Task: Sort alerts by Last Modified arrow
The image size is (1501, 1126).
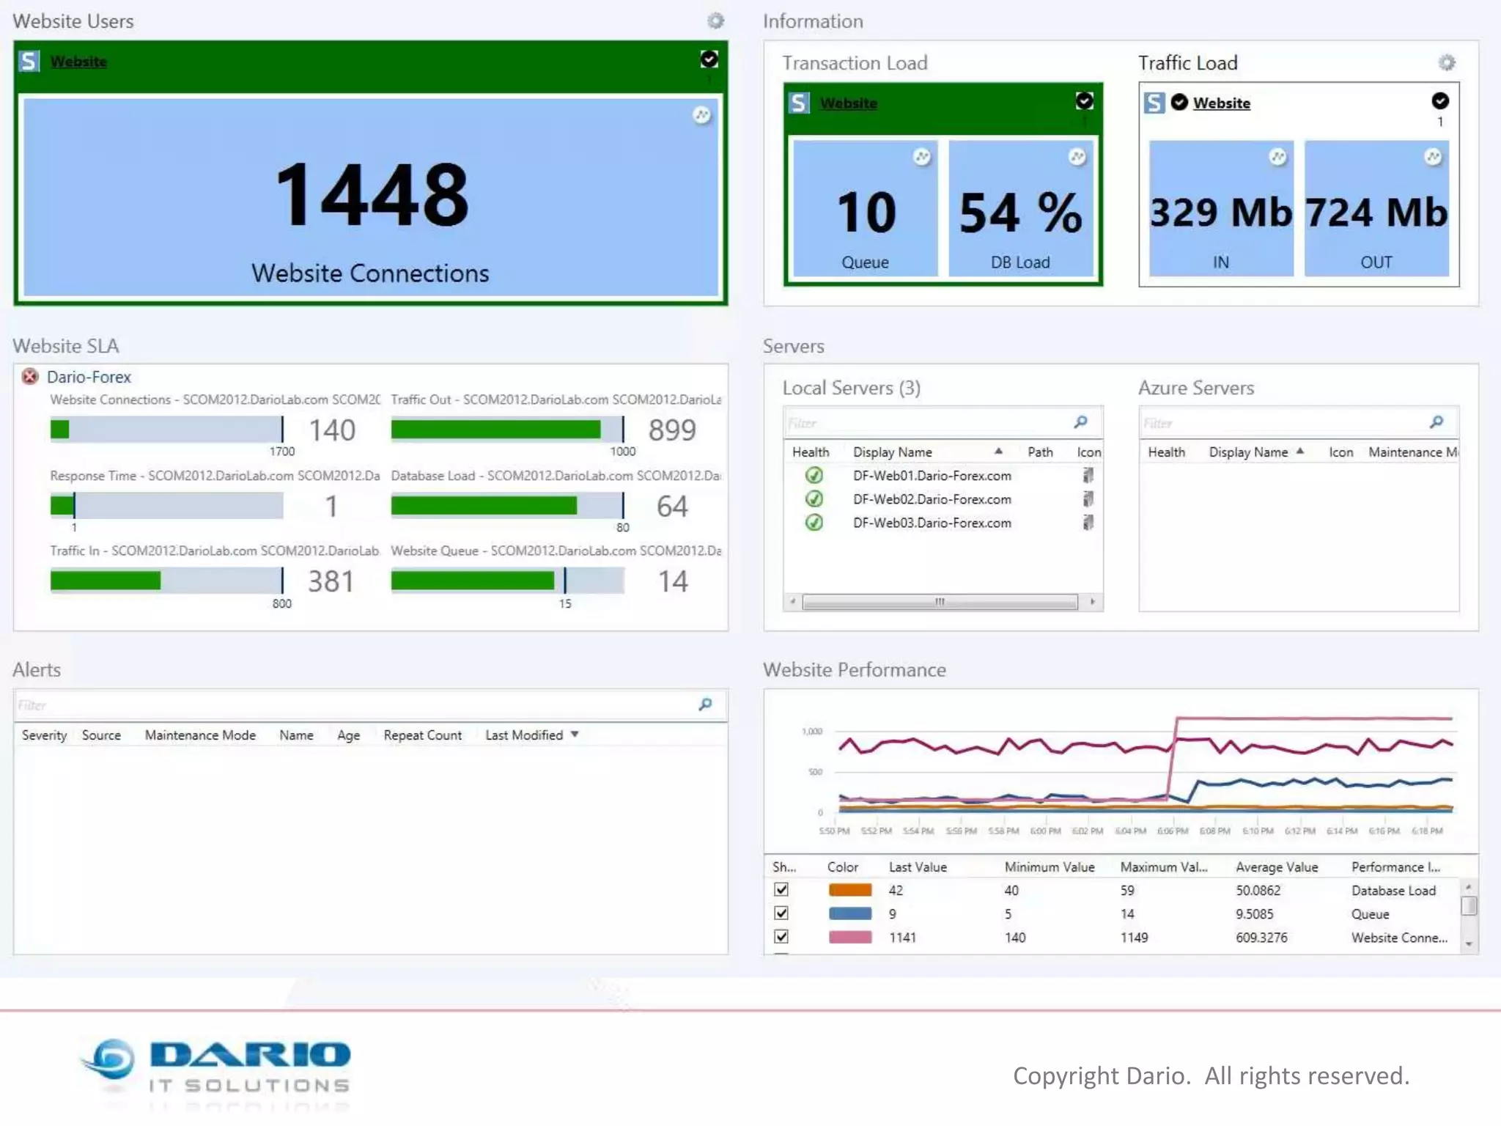Action: tap(575, 734)
